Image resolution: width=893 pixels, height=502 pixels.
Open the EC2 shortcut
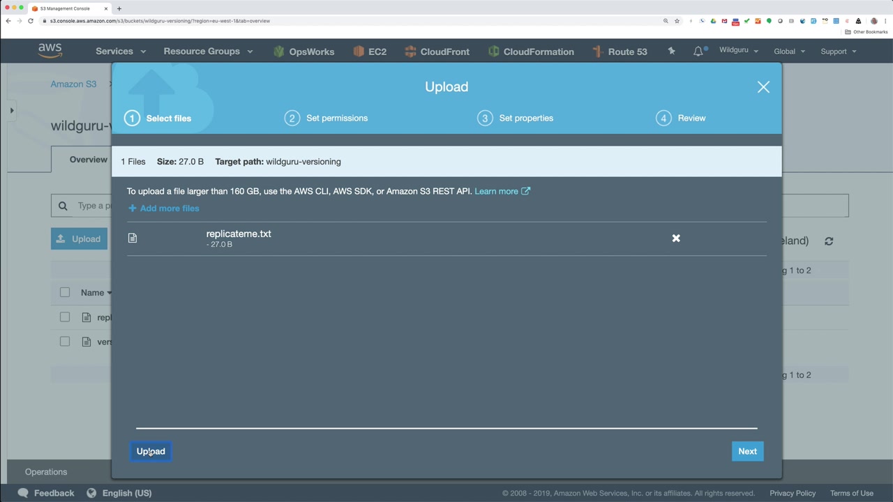(x=370, y=52)
